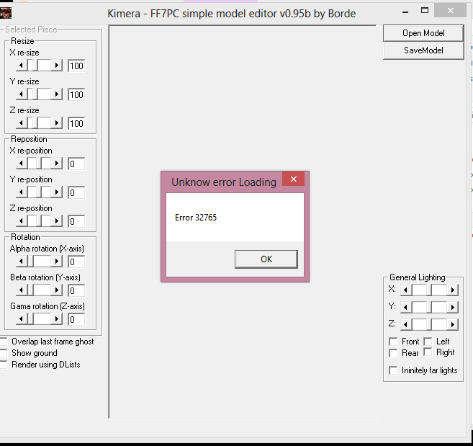
Task: Increase Y re-size with right arrow
Action: [x=56, y=94]
